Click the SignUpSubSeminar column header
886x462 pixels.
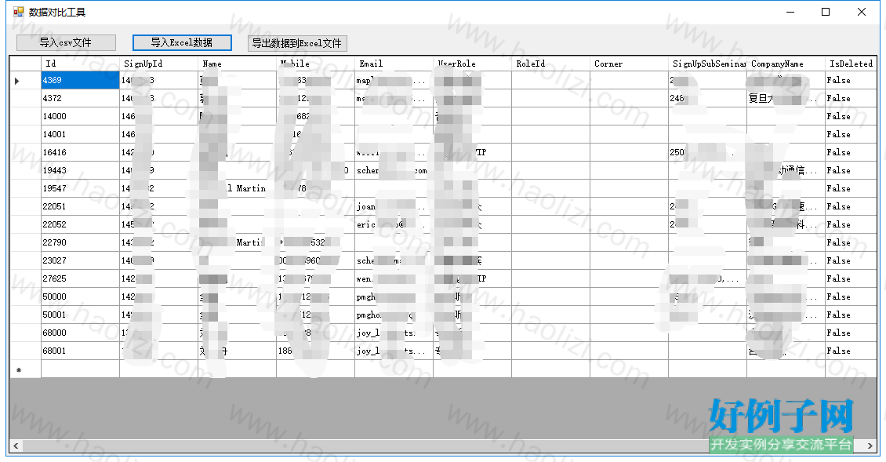(707, 64)
